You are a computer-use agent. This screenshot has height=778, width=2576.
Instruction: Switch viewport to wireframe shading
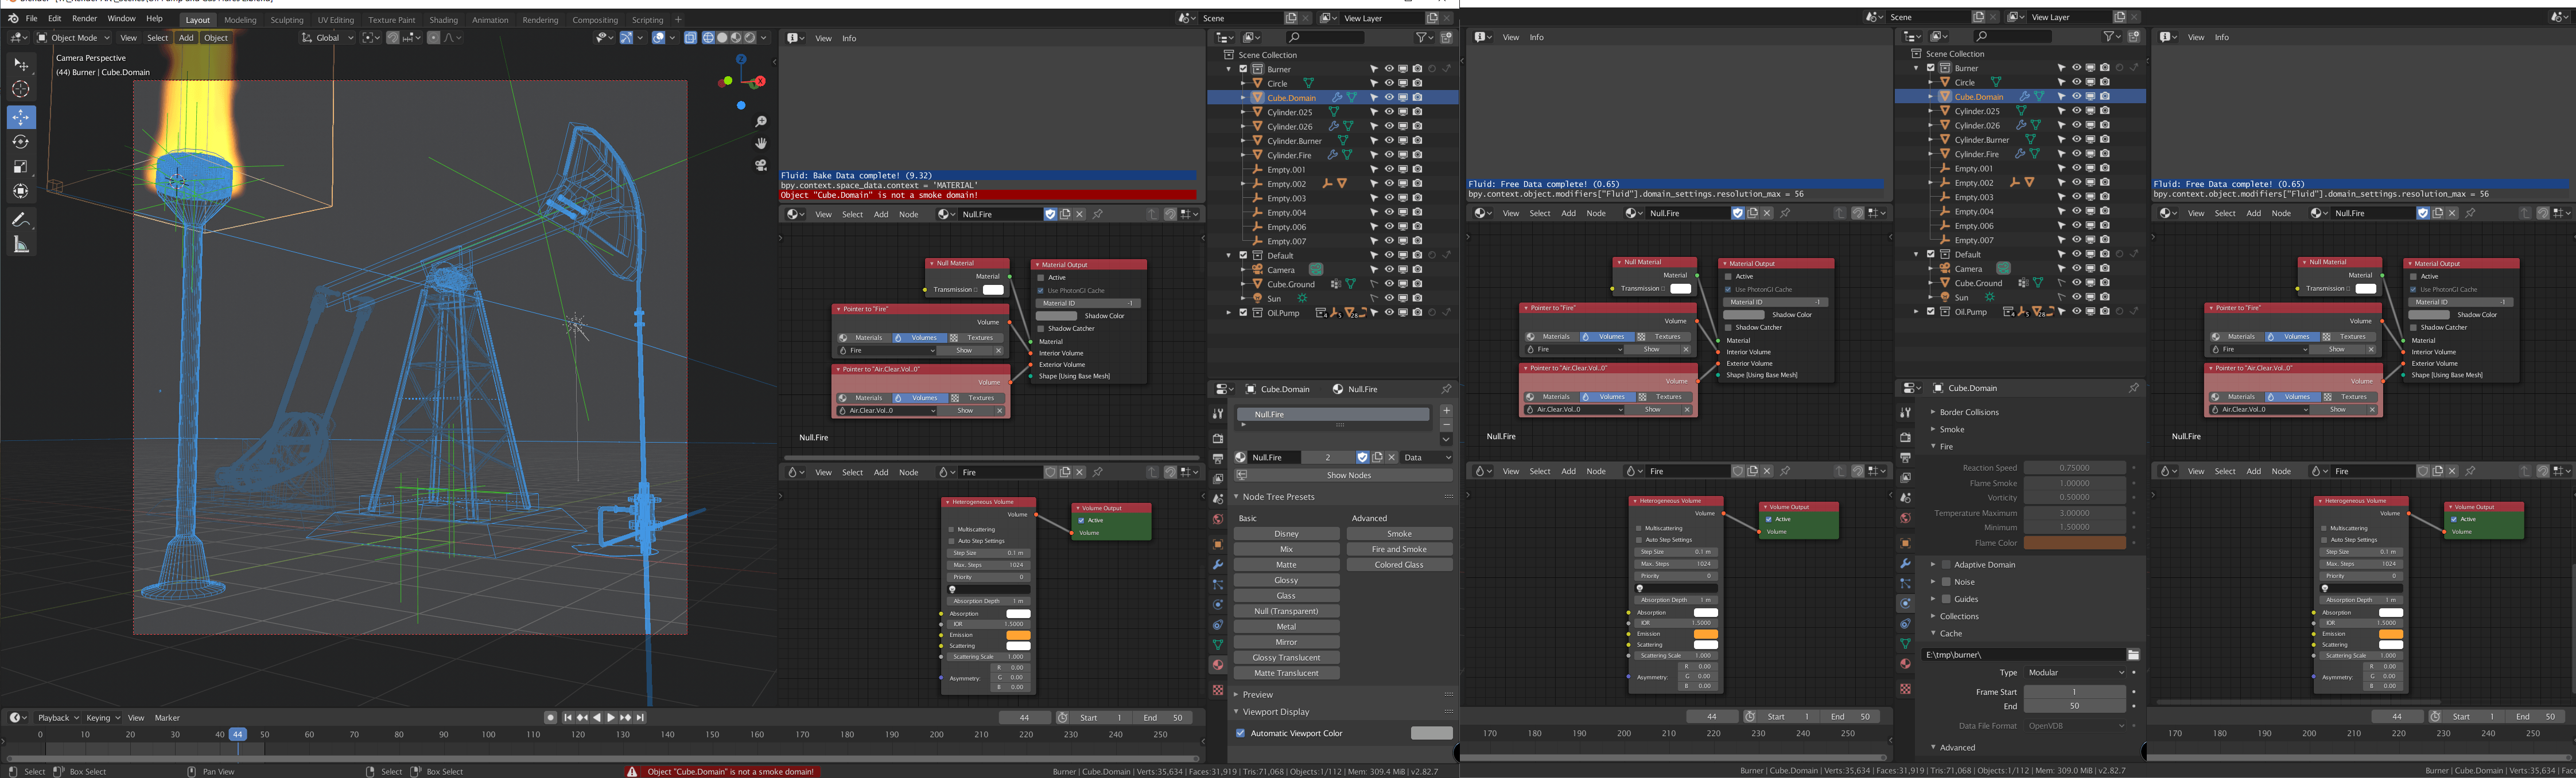(x=708, y=38)
